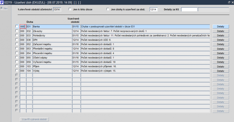The image size is (234, 122).
Task: Open Detaily for the Příjem row
Action: (221, 66)
